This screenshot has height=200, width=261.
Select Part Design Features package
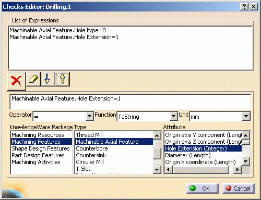pos(41,155)
